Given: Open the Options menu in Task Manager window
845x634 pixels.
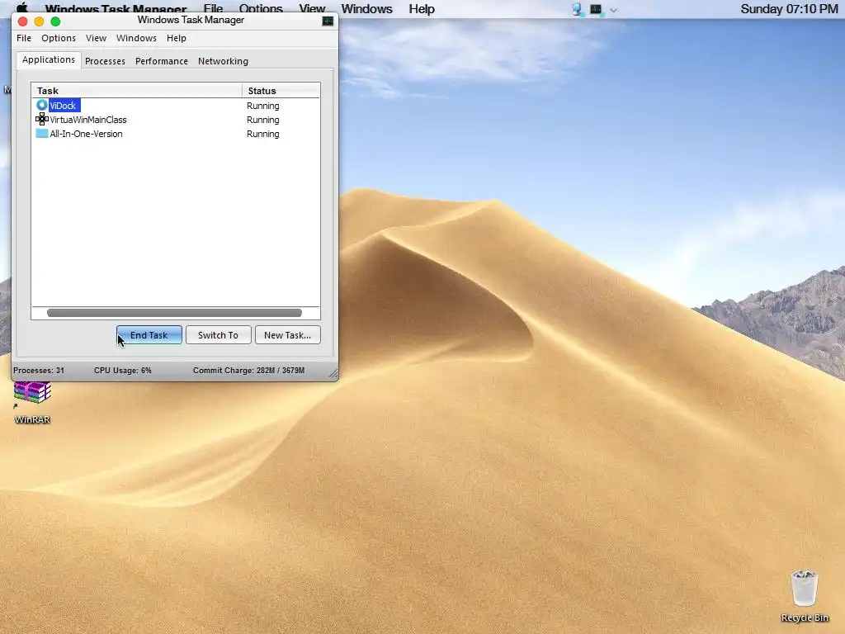Looking at the screenshot, I should tap(59, 38).
